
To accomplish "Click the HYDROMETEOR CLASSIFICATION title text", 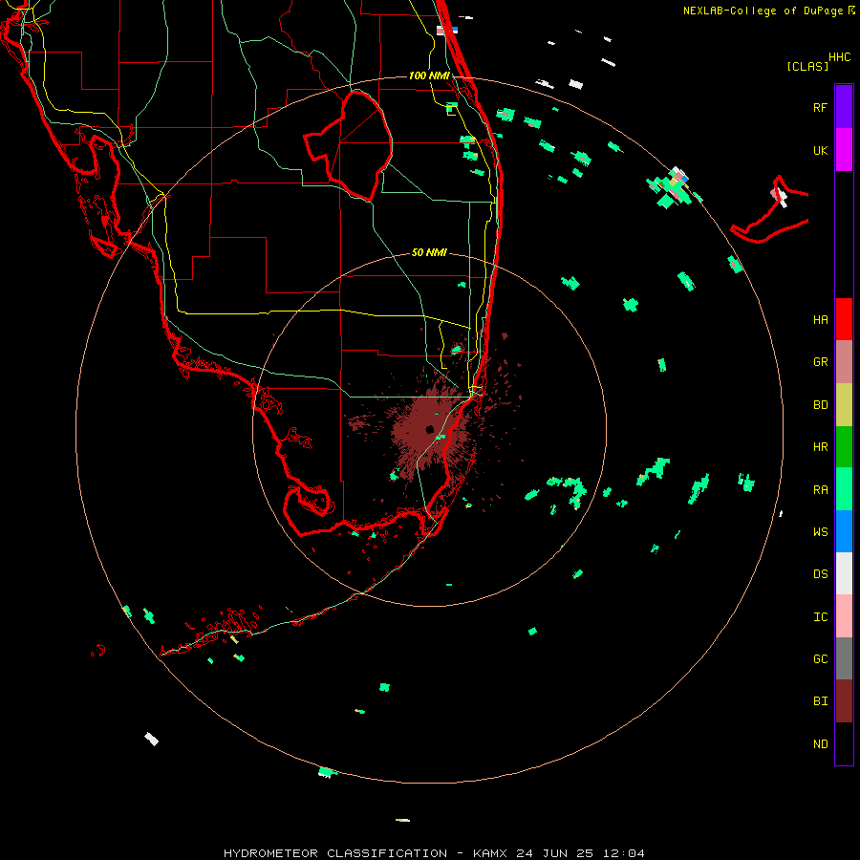I will [335, 853].
